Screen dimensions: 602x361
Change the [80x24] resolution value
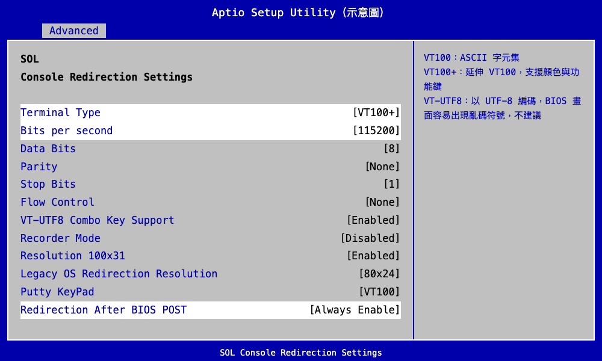(x=379, y=274)
